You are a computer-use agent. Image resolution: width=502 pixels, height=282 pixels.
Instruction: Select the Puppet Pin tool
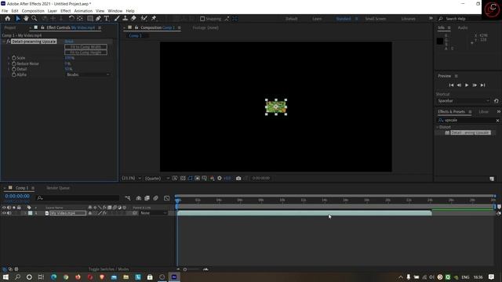click(x=154, y=19)
